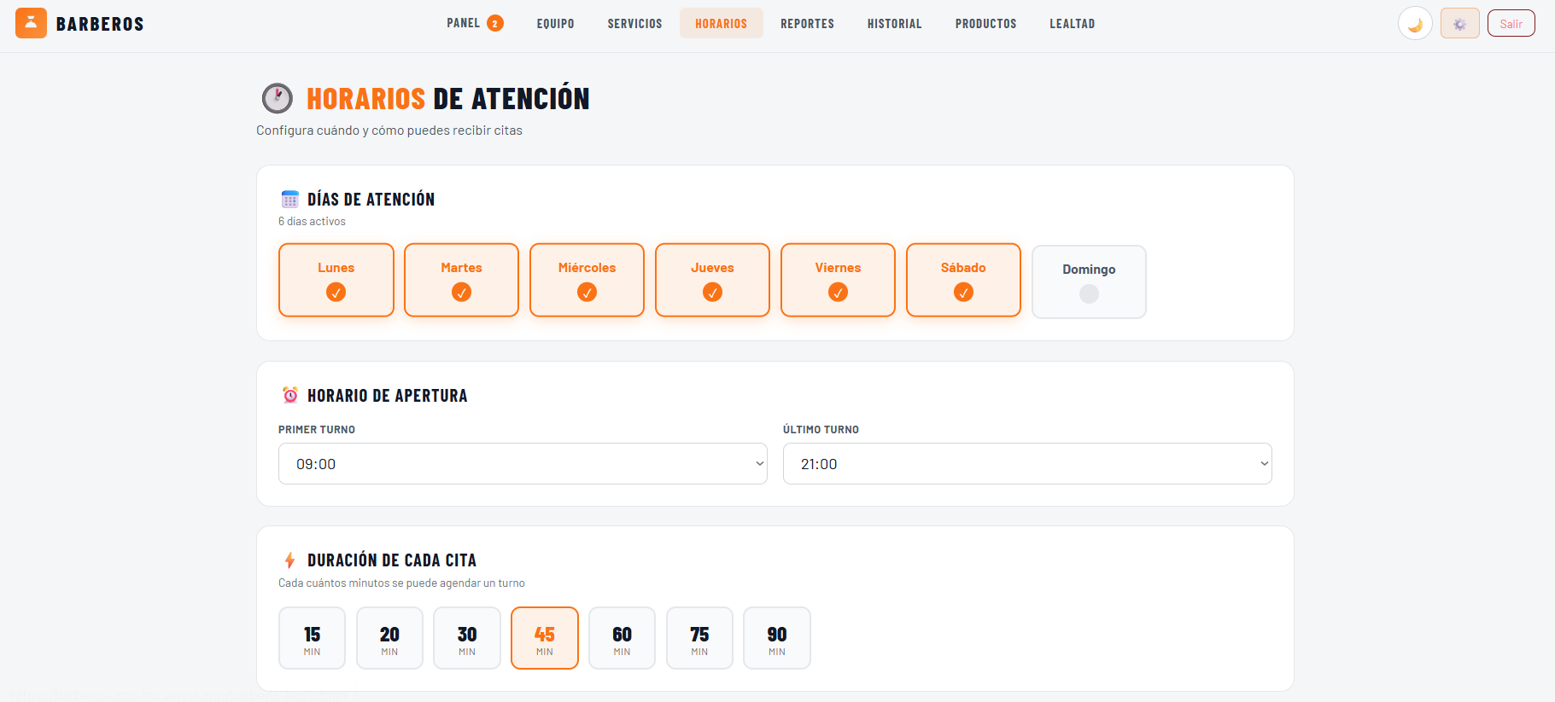Pick the 60 min appointment duration

pos(622,638)
